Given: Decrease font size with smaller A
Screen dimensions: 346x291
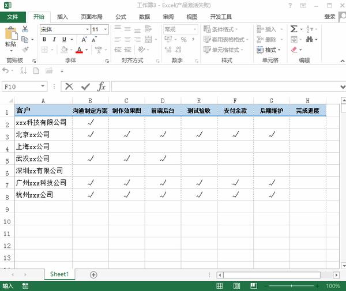Looking at the screenshot, I should (x=94, y=40).
